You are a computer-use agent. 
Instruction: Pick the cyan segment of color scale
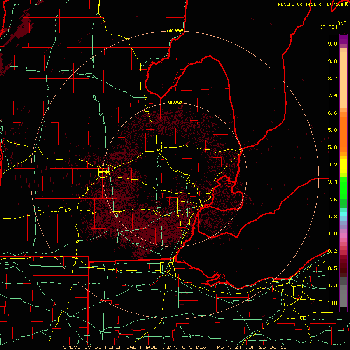343,214
